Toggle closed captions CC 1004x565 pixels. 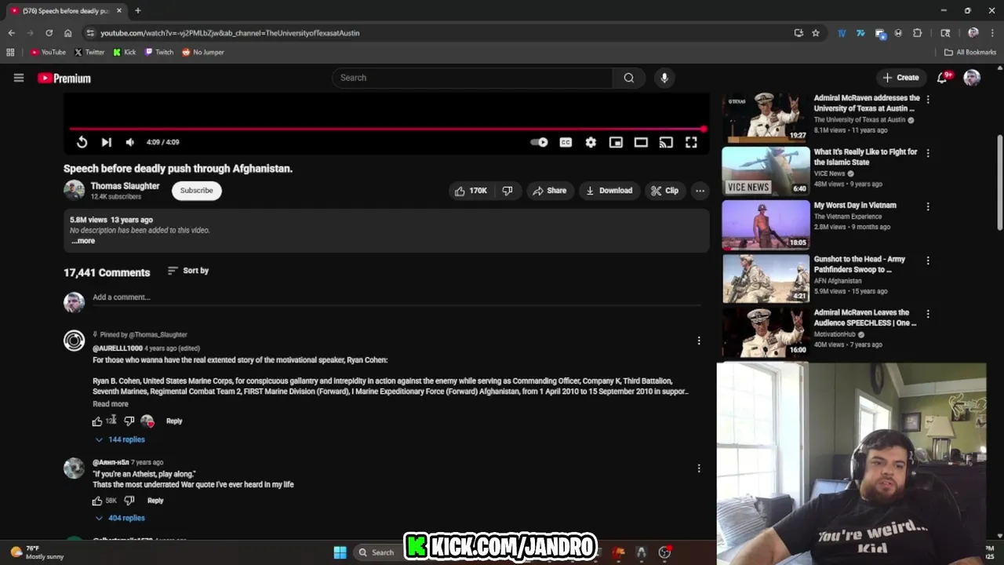tap(566, 142)
